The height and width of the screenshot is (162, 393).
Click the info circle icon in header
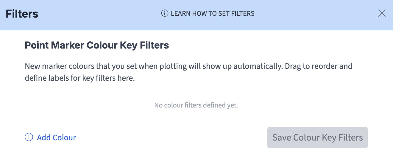pos(165,13)
